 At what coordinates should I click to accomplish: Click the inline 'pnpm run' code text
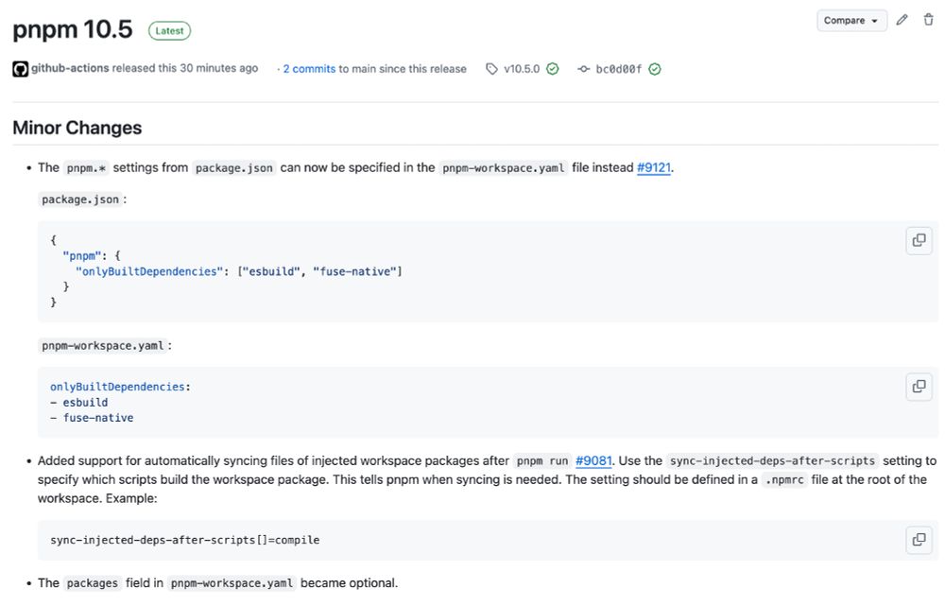click(542, 461)
